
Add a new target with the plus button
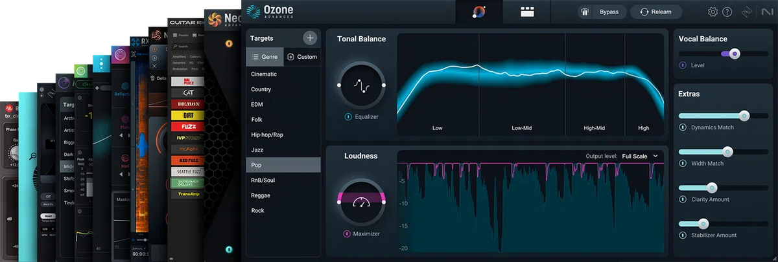point(310,38)
